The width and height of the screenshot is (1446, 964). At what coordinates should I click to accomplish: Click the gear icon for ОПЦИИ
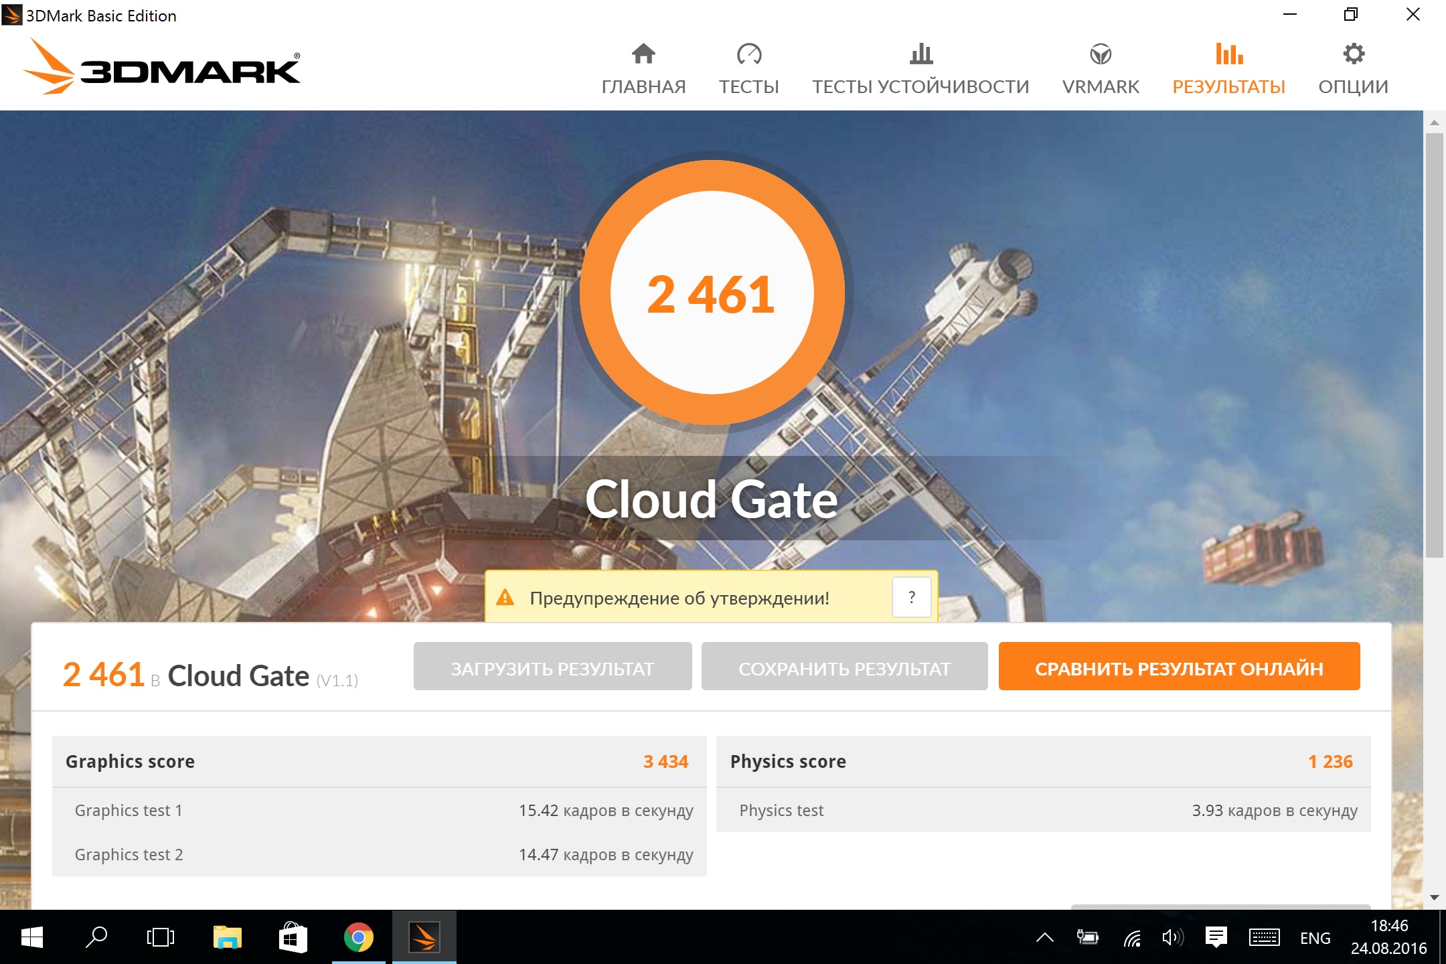1354,54
